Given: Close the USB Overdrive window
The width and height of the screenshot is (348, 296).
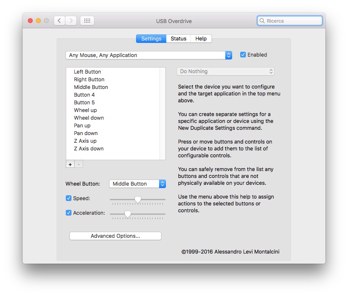Looking at the screenshot, I should [x=30, y=21].
